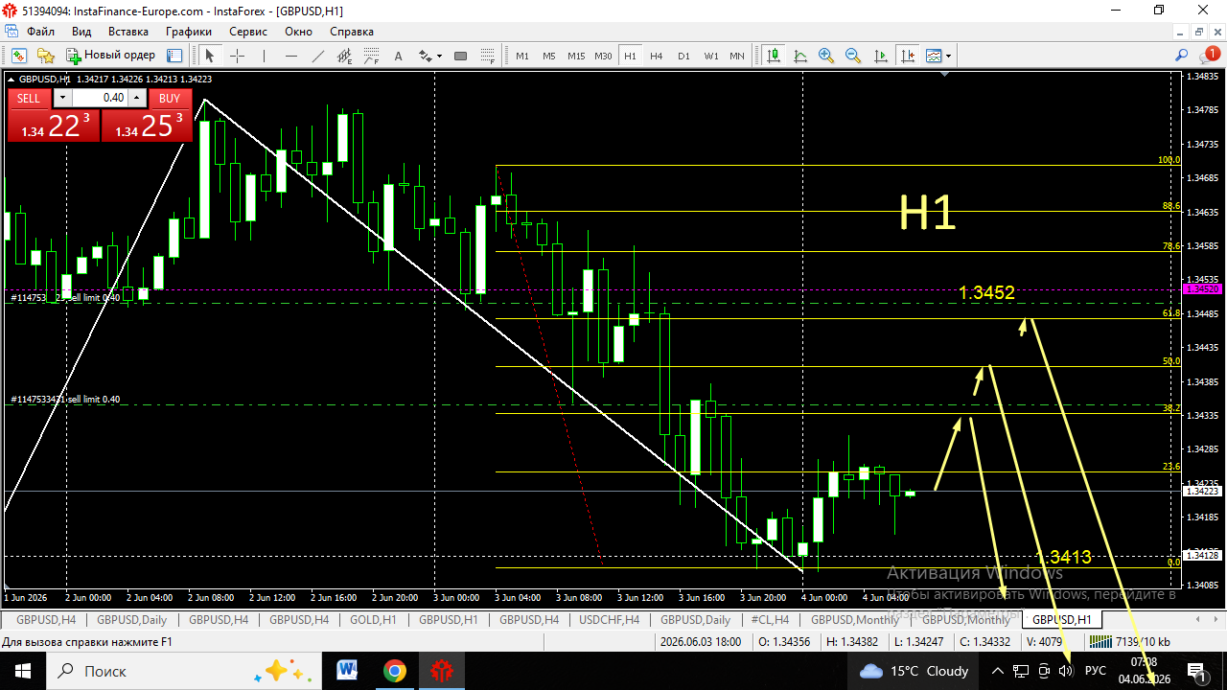Select the text label 'A' tool

[x=399, y=56]
